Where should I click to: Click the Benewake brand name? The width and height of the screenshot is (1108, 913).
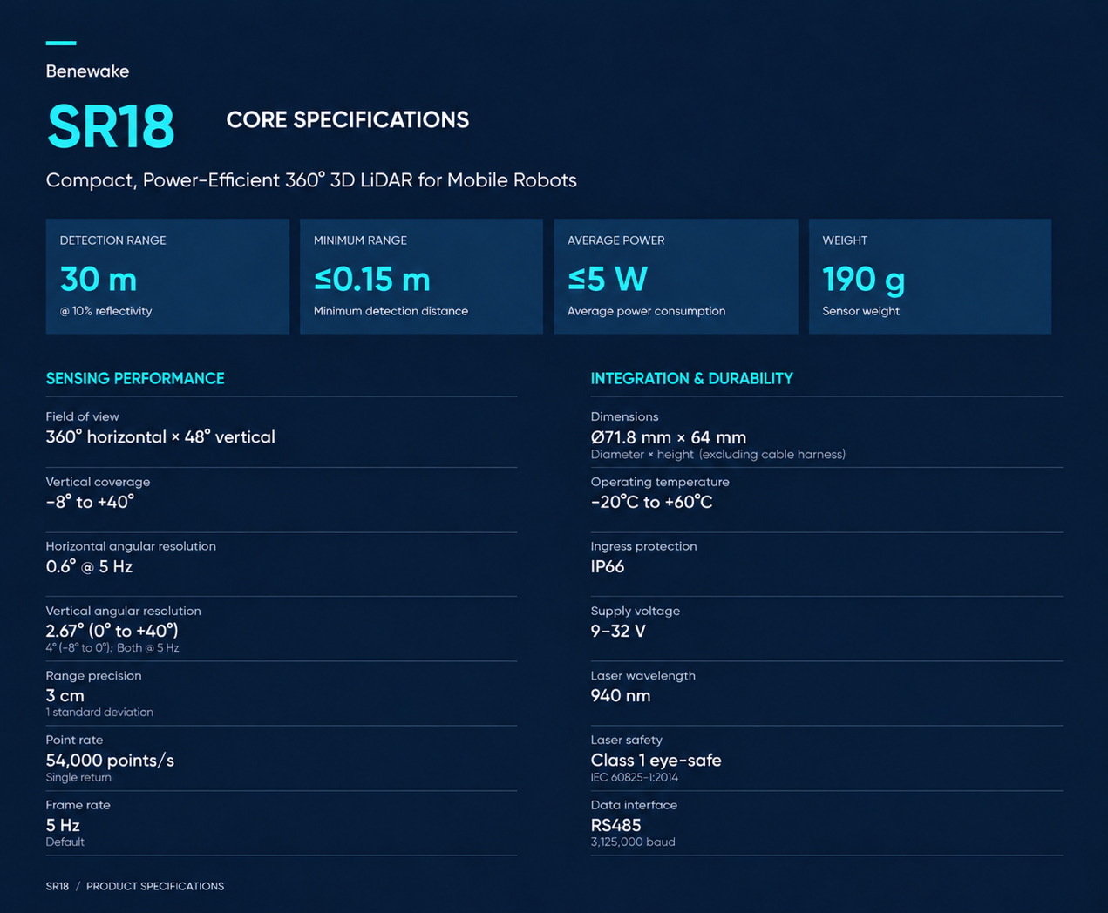tap(87, 71)
